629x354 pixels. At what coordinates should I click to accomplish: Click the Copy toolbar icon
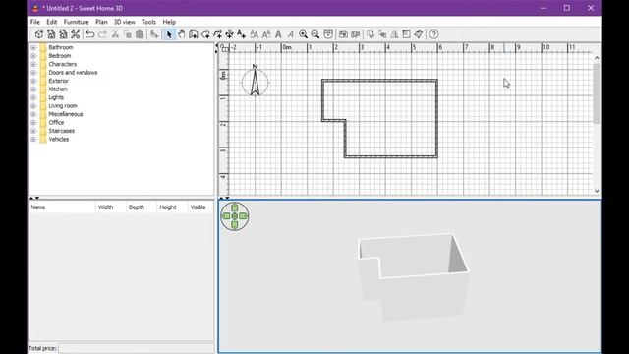pyautogui.click(x=128, y=34)
